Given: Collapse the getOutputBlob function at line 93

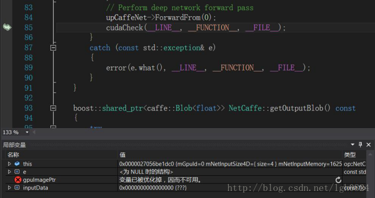Looking at the screenshot, I should pyautogui.click(x=53, y=108).
